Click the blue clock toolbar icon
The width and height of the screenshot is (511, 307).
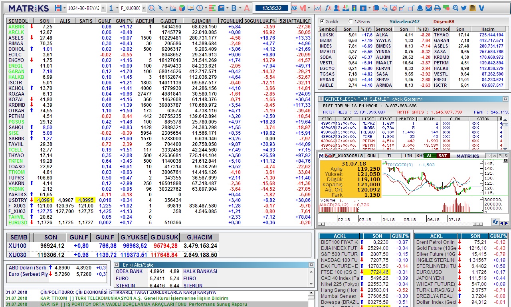point(199,8)
